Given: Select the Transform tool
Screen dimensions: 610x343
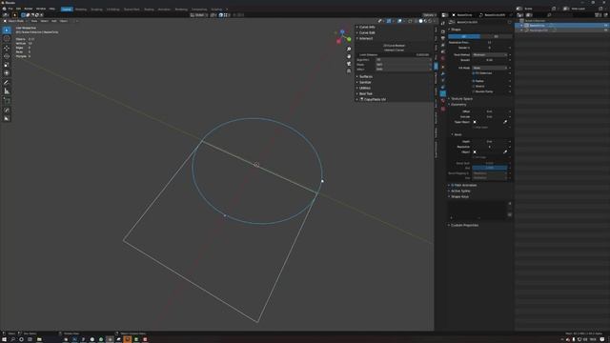Looking at the screenshot, I should 7,73.
